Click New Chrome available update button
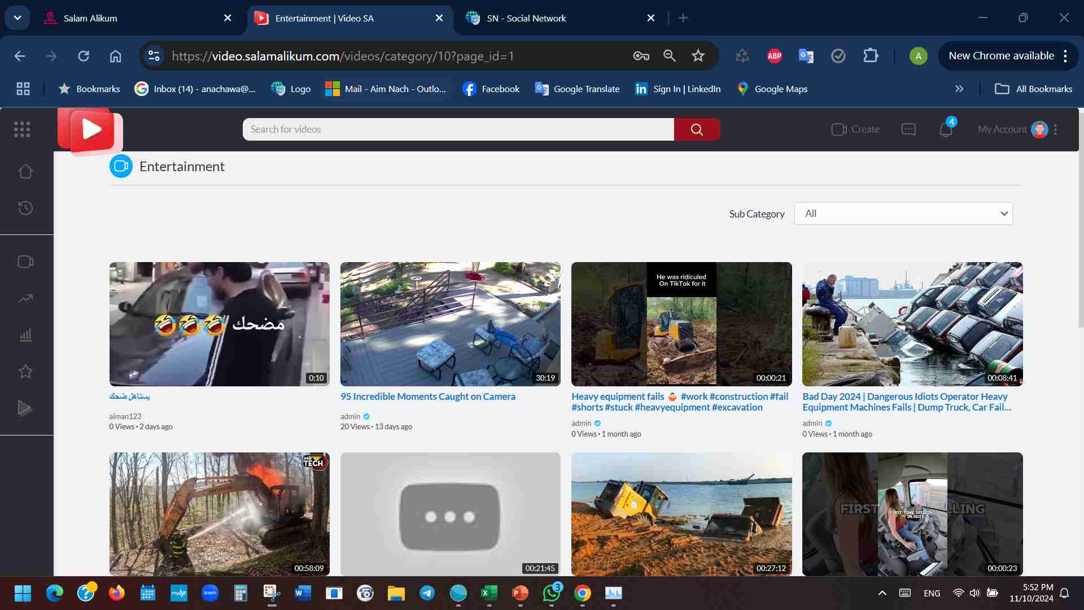Screen dimensions: 1084x610 [x=1001, y=56]
